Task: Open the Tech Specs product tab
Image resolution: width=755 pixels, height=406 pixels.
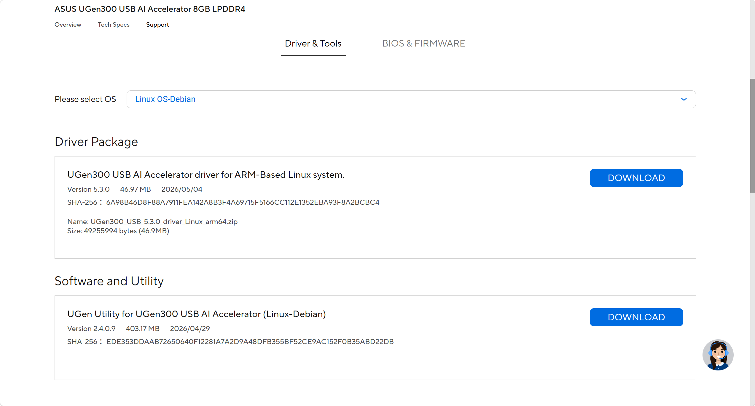Action: 114,25
